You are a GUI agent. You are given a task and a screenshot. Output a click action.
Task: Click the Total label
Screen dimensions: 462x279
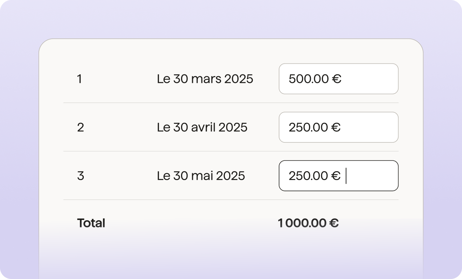click(91, 223)
